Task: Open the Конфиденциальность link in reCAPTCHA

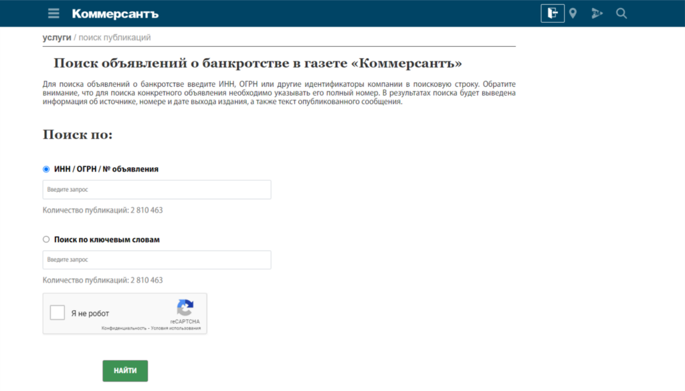Action: [124, 328]
